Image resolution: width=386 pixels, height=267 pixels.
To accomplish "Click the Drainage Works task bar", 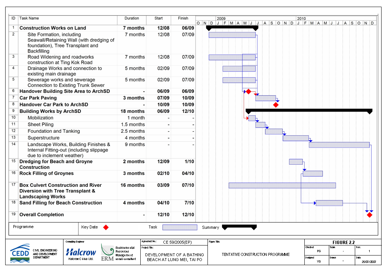I will tap(239, 69).
